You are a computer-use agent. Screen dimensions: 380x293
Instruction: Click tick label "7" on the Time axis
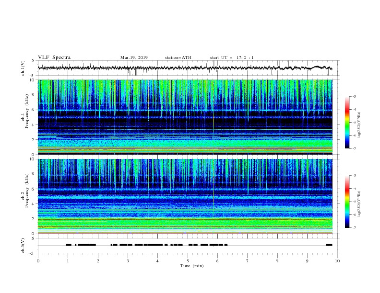tap(248, 261)
